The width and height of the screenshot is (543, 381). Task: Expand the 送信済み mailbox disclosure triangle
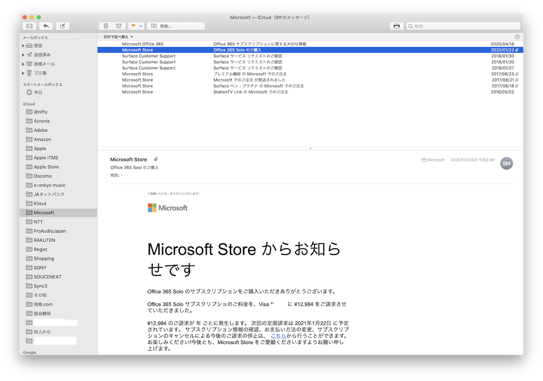tap(23, 55)
